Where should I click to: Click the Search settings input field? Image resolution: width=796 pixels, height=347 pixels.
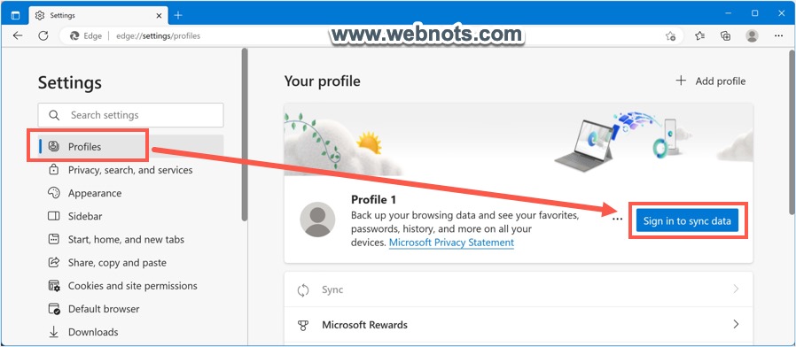tap(131, 115)
